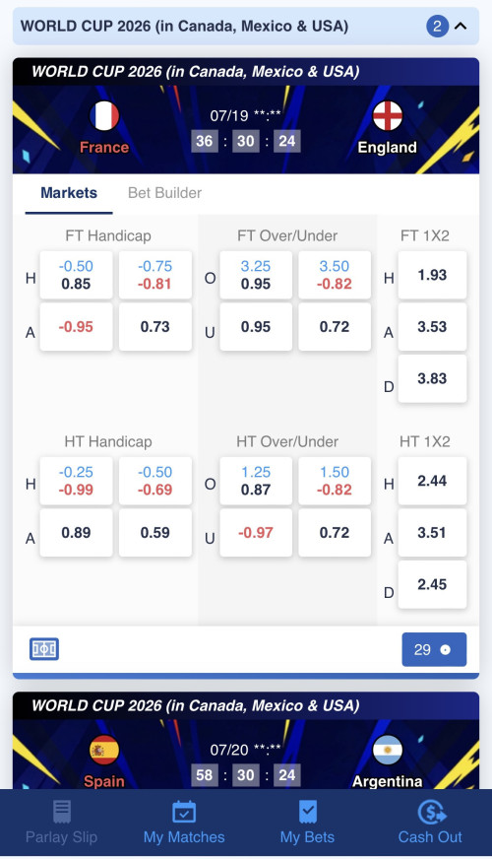
Task: Select the Markets tab
Action: 69,193
